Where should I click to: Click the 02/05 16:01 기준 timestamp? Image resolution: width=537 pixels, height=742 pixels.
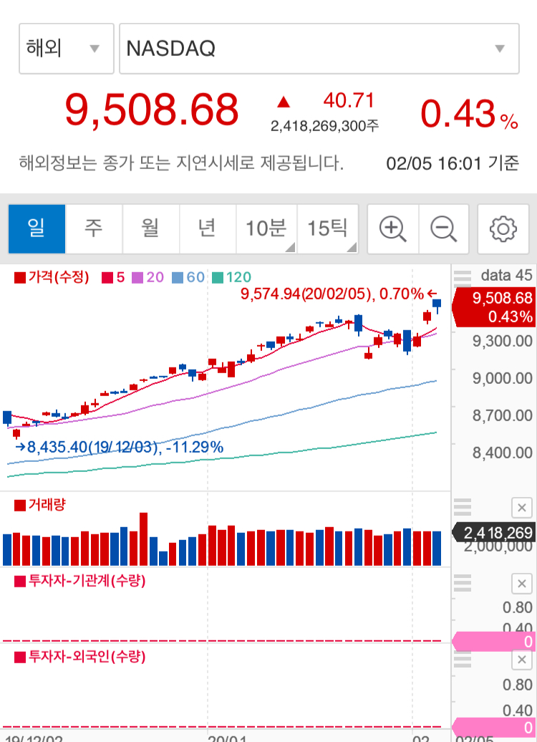coord(453,164)
